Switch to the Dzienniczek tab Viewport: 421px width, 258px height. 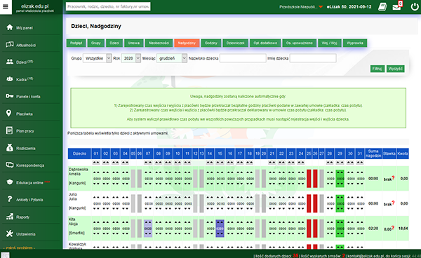click(235, 43)
